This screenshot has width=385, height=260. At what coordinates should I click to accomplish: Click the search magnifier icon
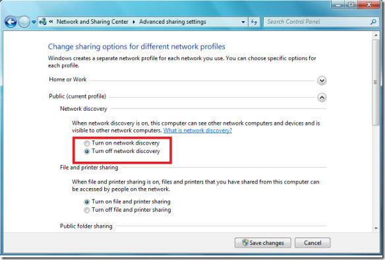(373, 22)
